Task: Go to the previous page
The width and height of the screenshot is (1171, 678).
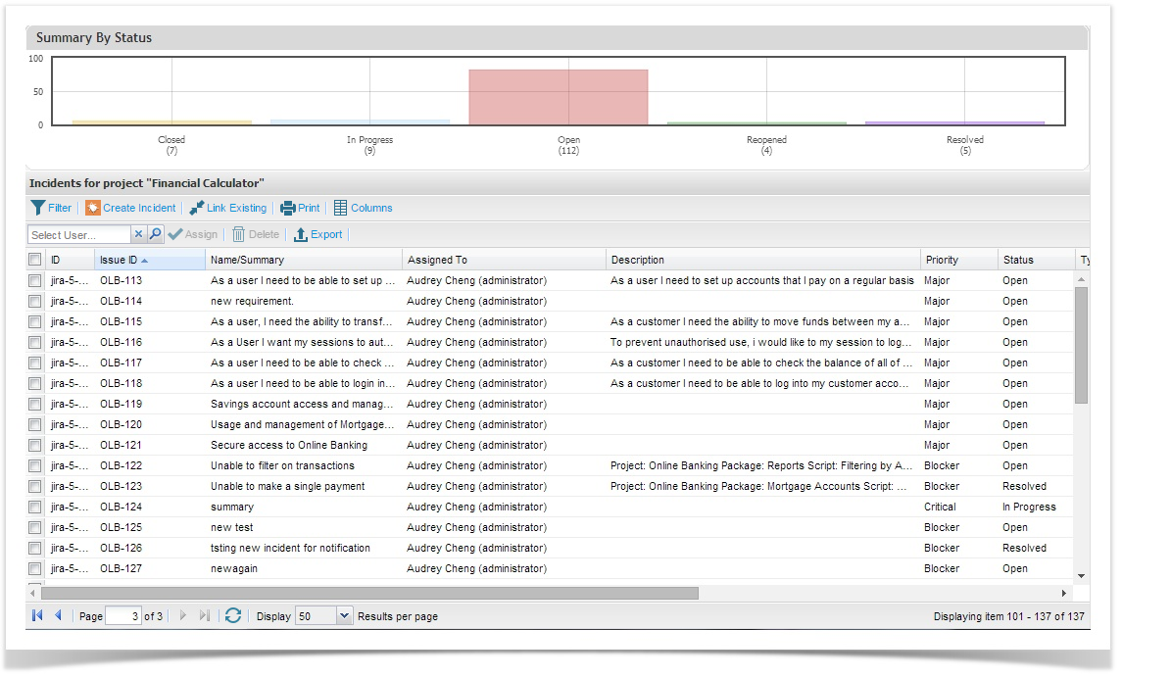Action: point(58,615)
